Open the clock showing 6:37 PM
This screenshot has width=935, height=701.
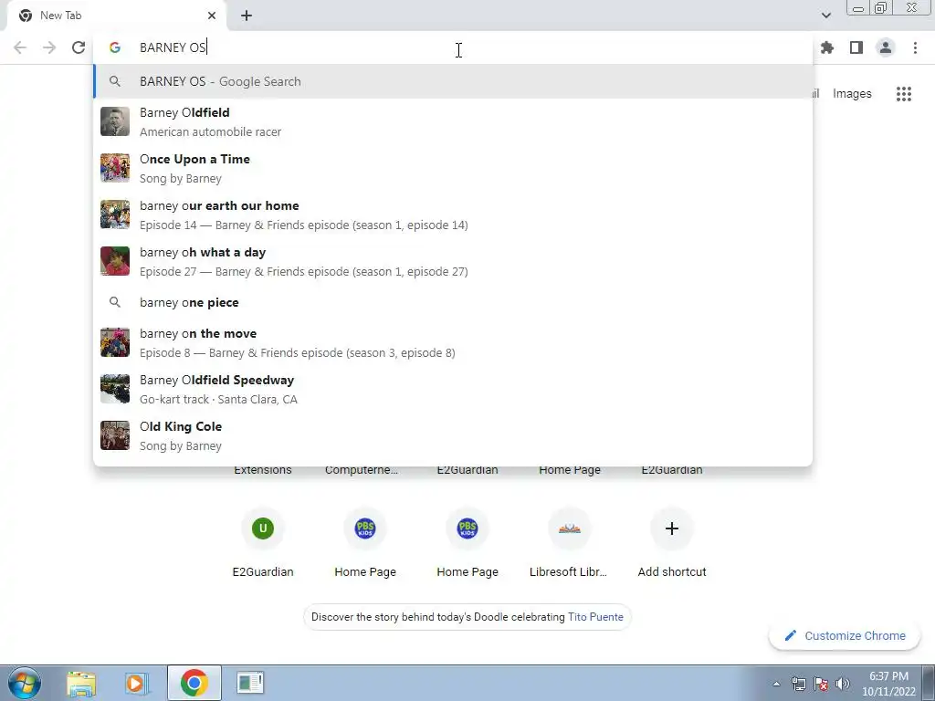[888, 683]
